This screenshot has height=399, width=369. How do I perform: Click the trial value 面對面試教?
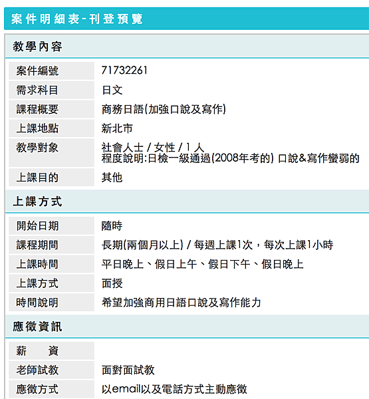pos(128,370)
